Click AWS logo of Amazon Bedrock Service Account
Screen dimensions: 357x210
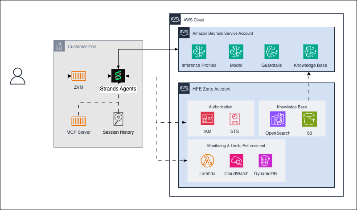tap(184, 33)
